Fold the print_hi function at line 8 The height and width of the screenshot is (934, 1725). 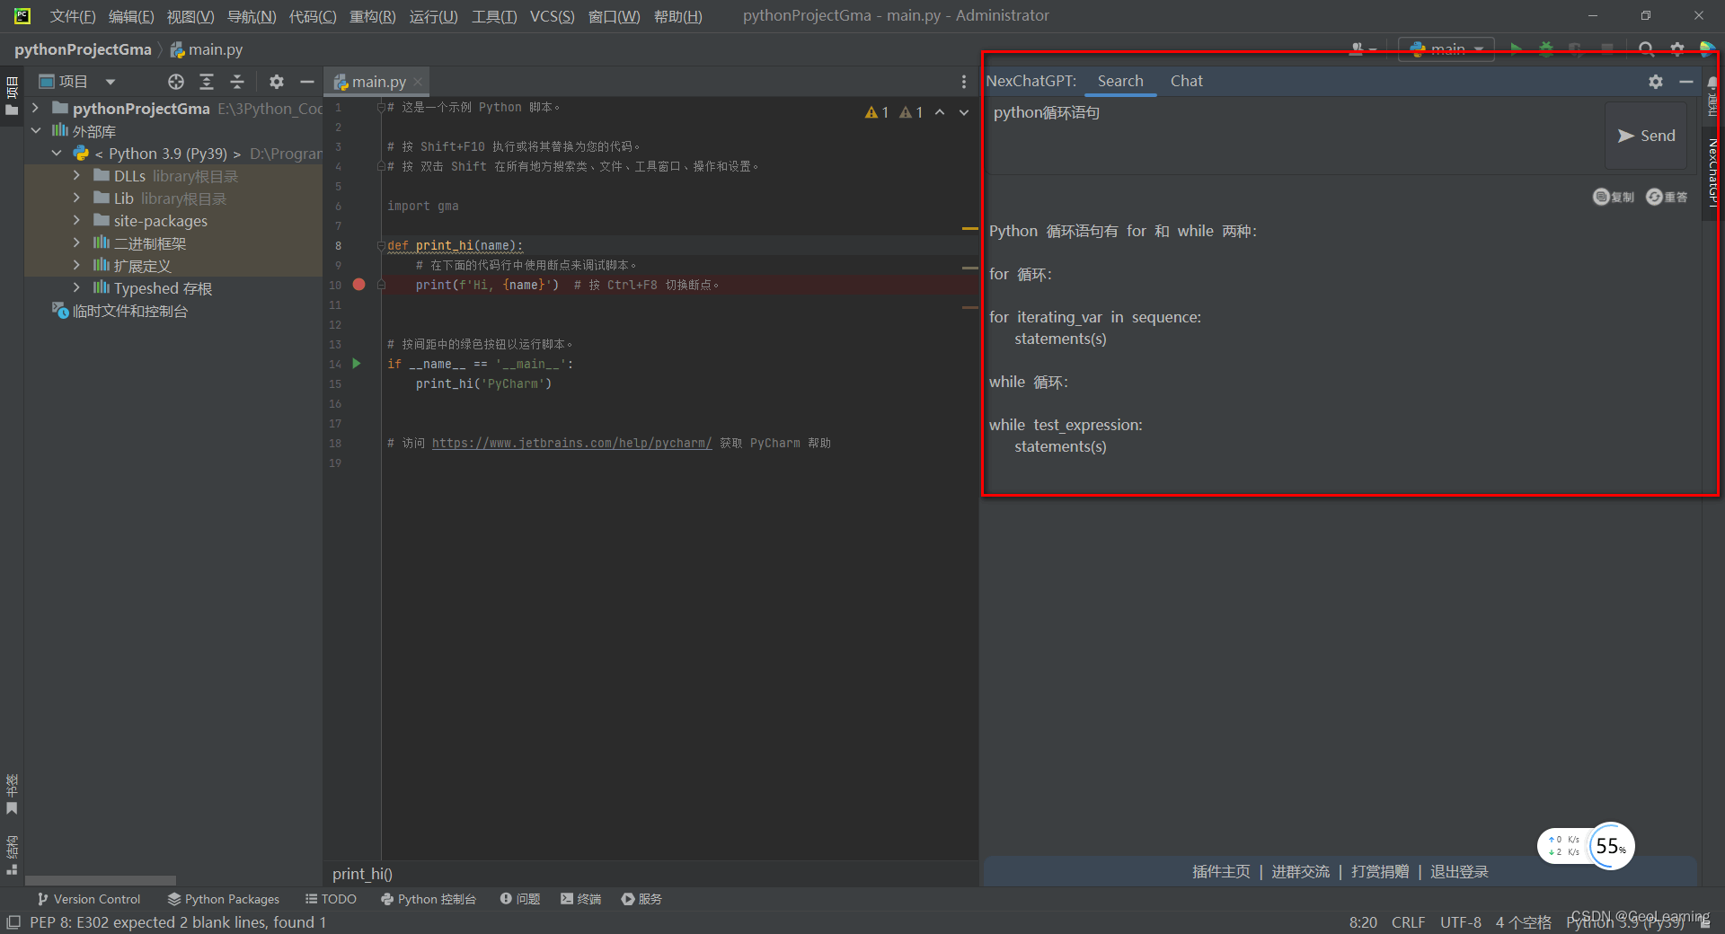(381, 245)
